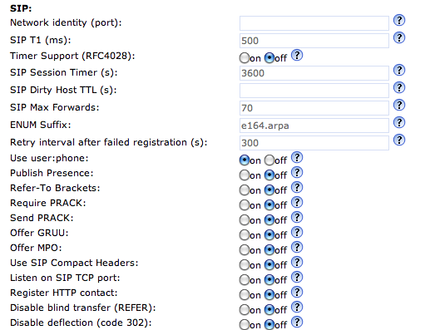
Task: Show help for SIP Dirty Host TTL
Action: (x=399, y=87)
